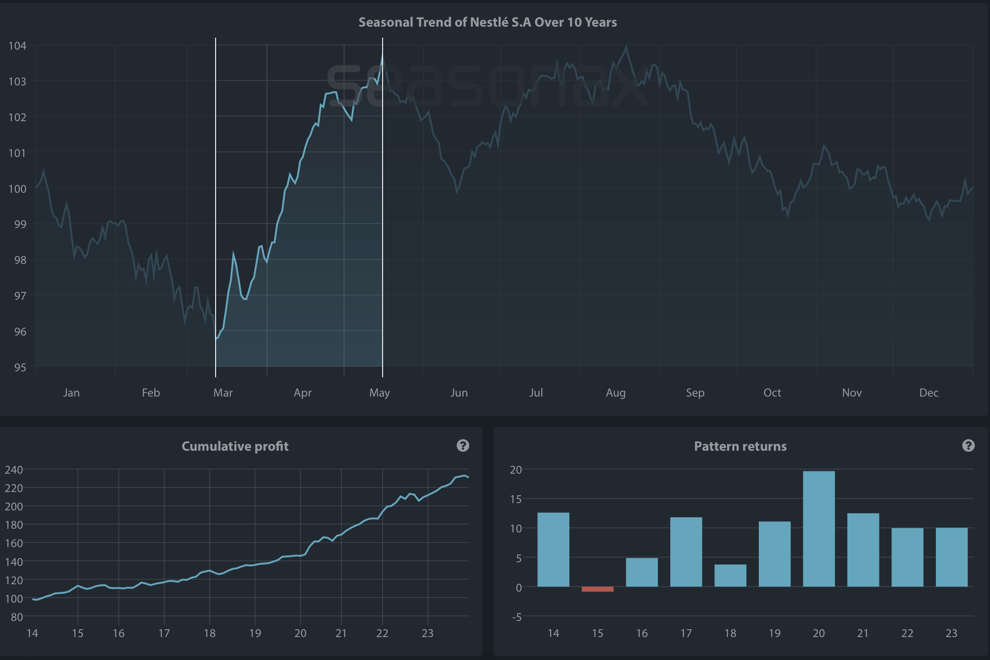The width and height of the screenshot is (990, 660).
Task: Click the 'May' month label on seasonal chart
Action: pyautogui.click(x=380, y=392)
